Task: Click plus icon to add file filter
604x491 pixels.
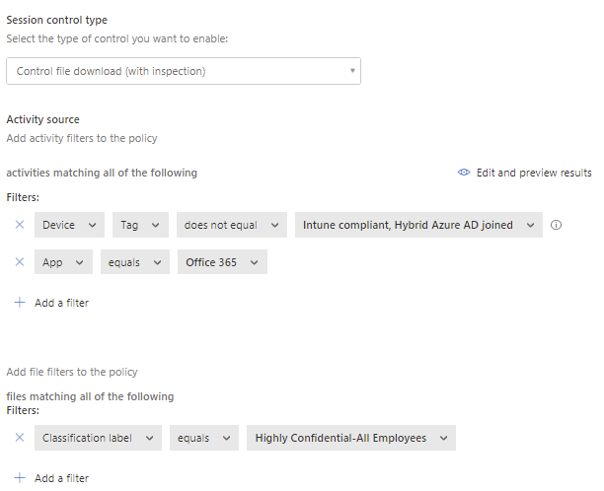Action: point(20,478)
